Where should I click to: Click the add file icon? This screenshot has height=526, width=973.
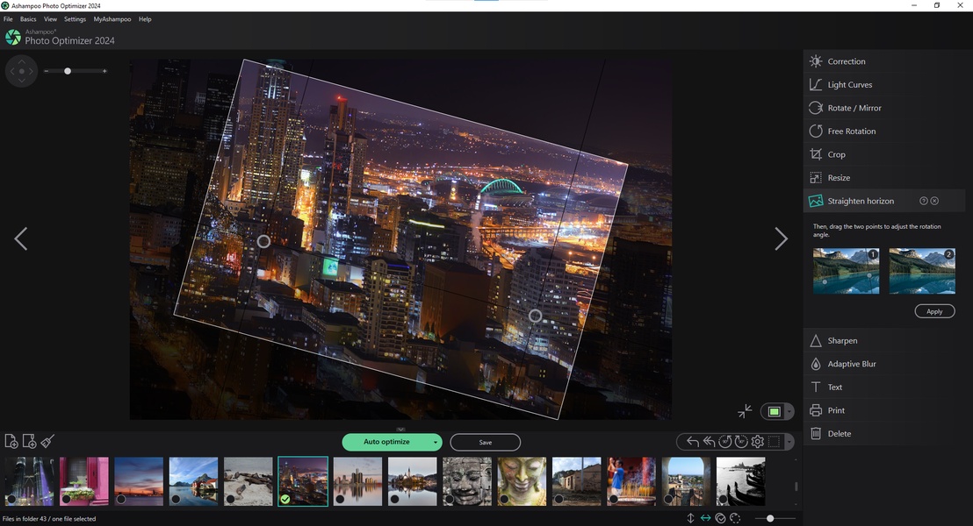point(11,442)
